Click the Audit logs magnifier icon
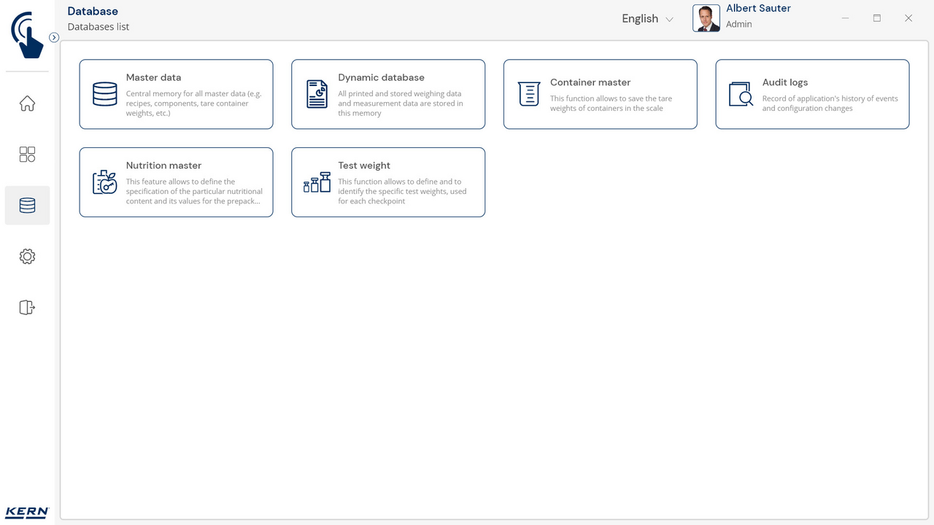The height and width of the screenshot is (525, 934). tap(741, 94)
